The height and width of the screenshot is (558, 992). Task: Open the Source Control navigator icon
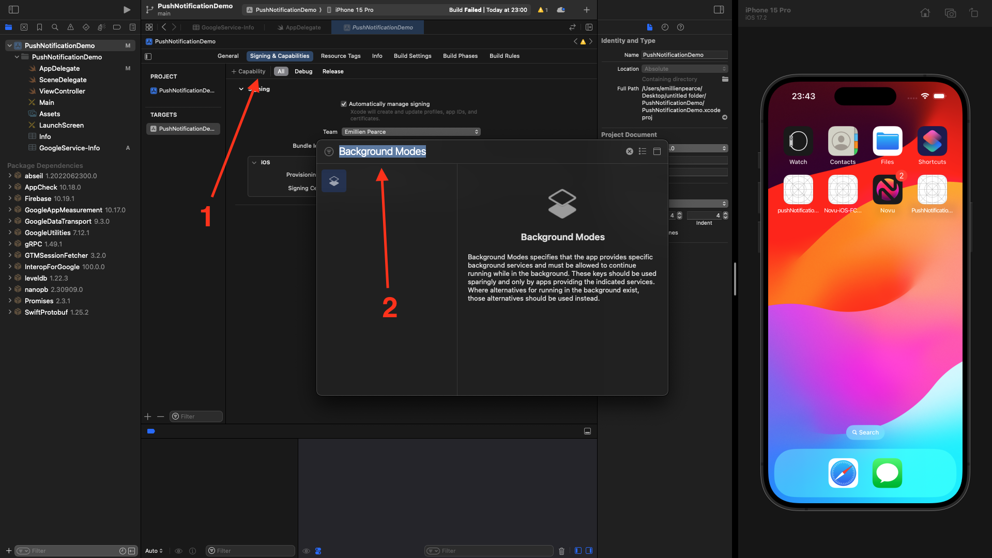[24, 27]
